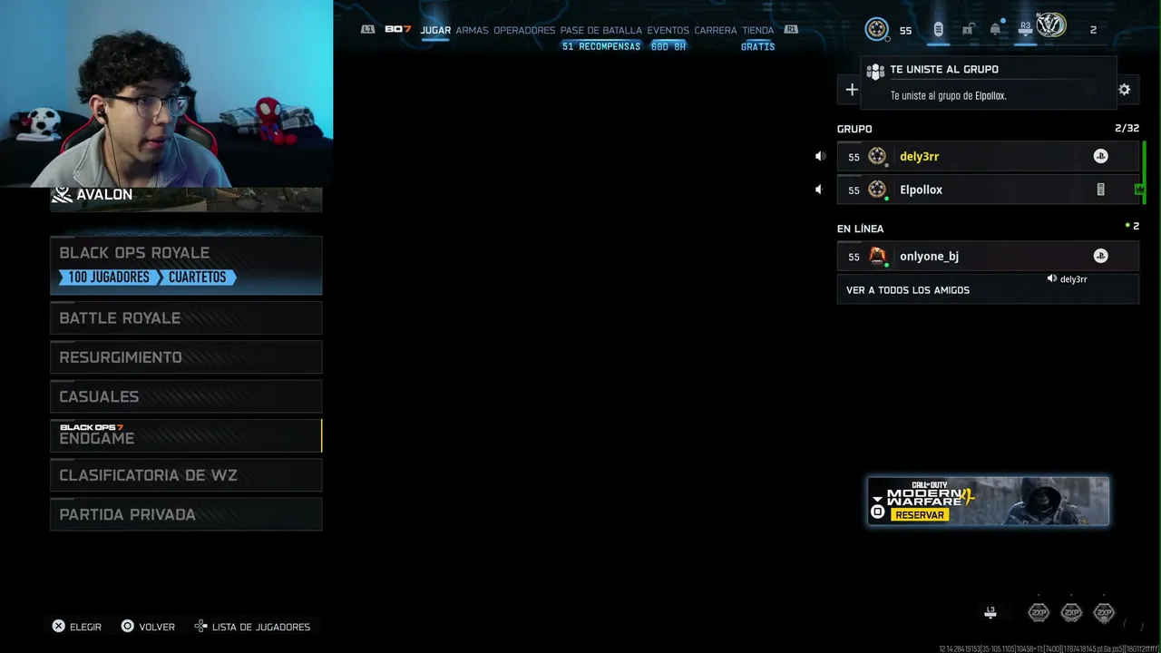
Task: Open the battle pass tokens icon
Action: (938, 29)
